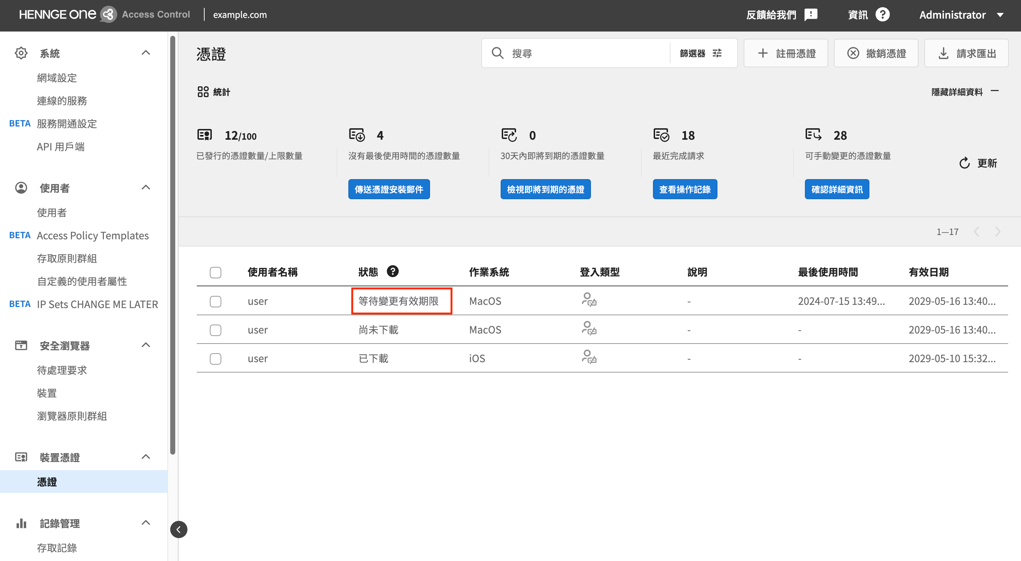Open 裝置 under secure browser
Screen dimensions: 1021x561
(x=47, y=393)
